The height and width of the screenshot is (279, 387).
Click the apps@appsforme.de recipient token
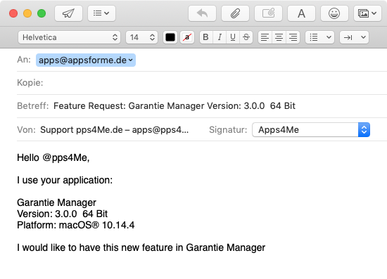pos(86,60)
